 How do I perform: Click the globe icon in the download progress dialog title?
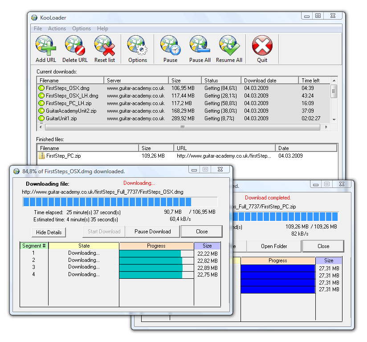pyautogui.click(x=16, y=171)
